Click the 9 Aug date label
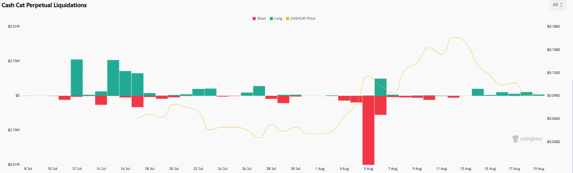The image size is (573, 173). pos(417,169)
